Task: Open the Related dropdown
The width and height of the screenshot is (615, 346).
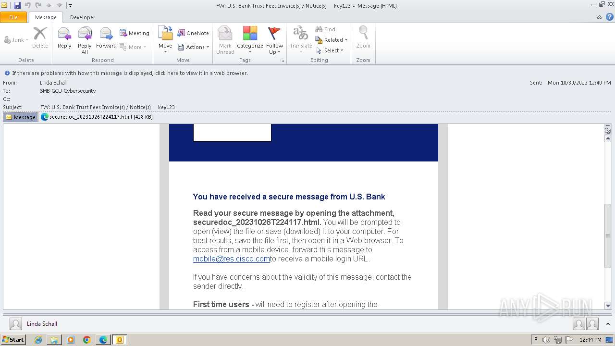Action: pos(331,40)
